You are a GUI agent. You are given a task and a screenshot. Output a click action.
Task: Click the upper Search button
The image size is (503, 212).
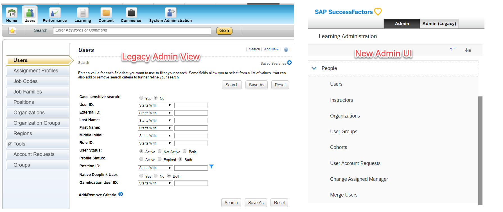point(232,85)
